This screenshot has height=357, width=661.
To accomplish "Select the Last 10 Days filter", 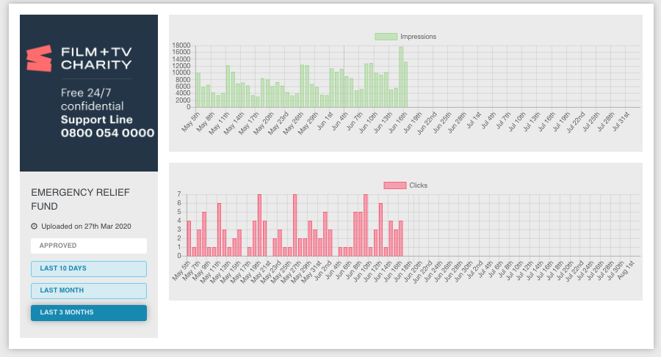I will [x=89, y=268].
